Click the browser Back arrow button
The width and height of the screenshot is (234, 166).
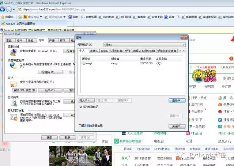pos(3,10)
